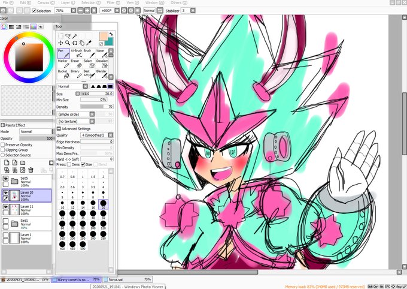Choose brush size preset 10

click(x=62, y=204)
